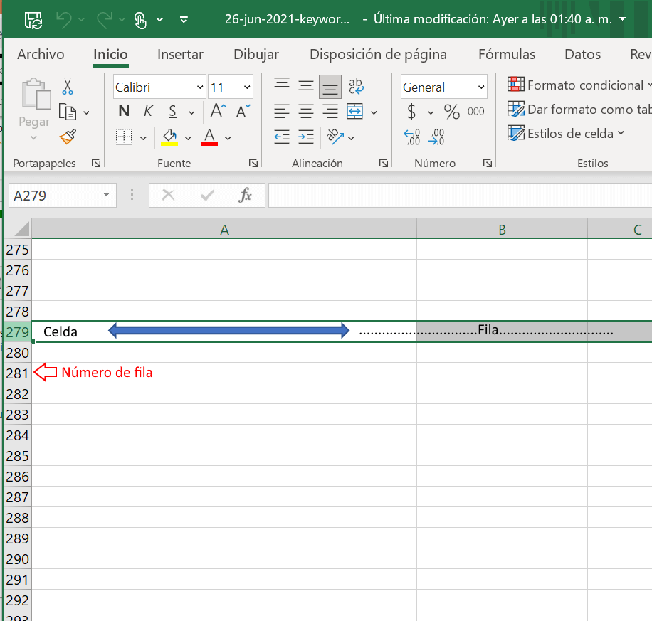The height and width of the screenshot is (621, 652).
Task: Open font size 11 combo box
Action: (x=231, y=87)
